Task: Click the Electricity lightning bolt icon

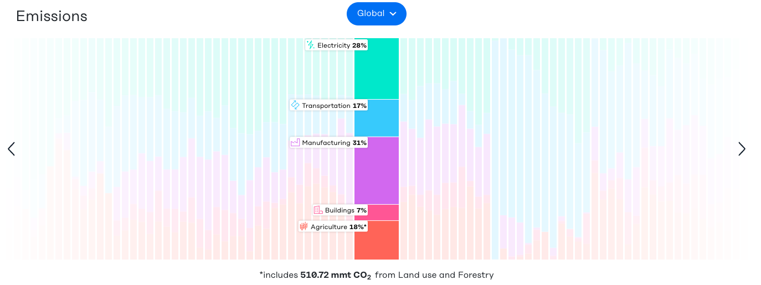Action: tap(311, 45)
